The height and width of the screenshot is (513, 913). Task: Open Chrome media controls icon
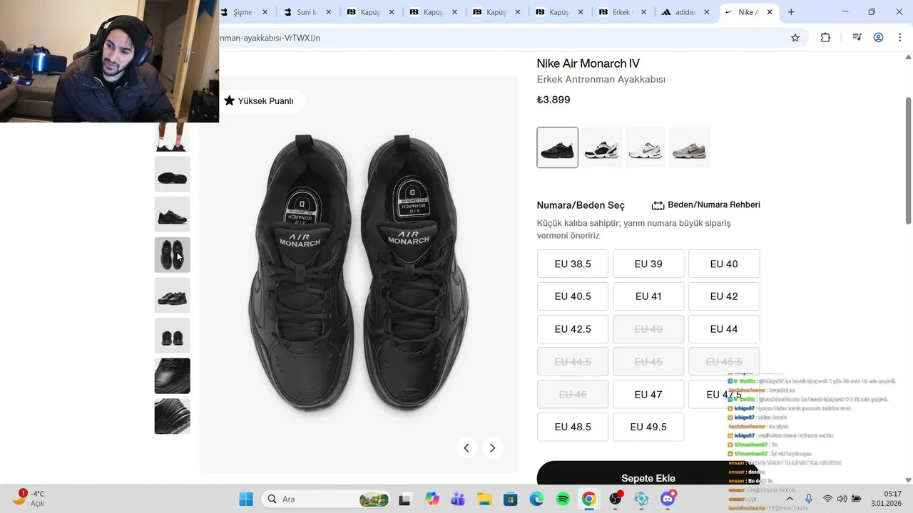point(857,38)
